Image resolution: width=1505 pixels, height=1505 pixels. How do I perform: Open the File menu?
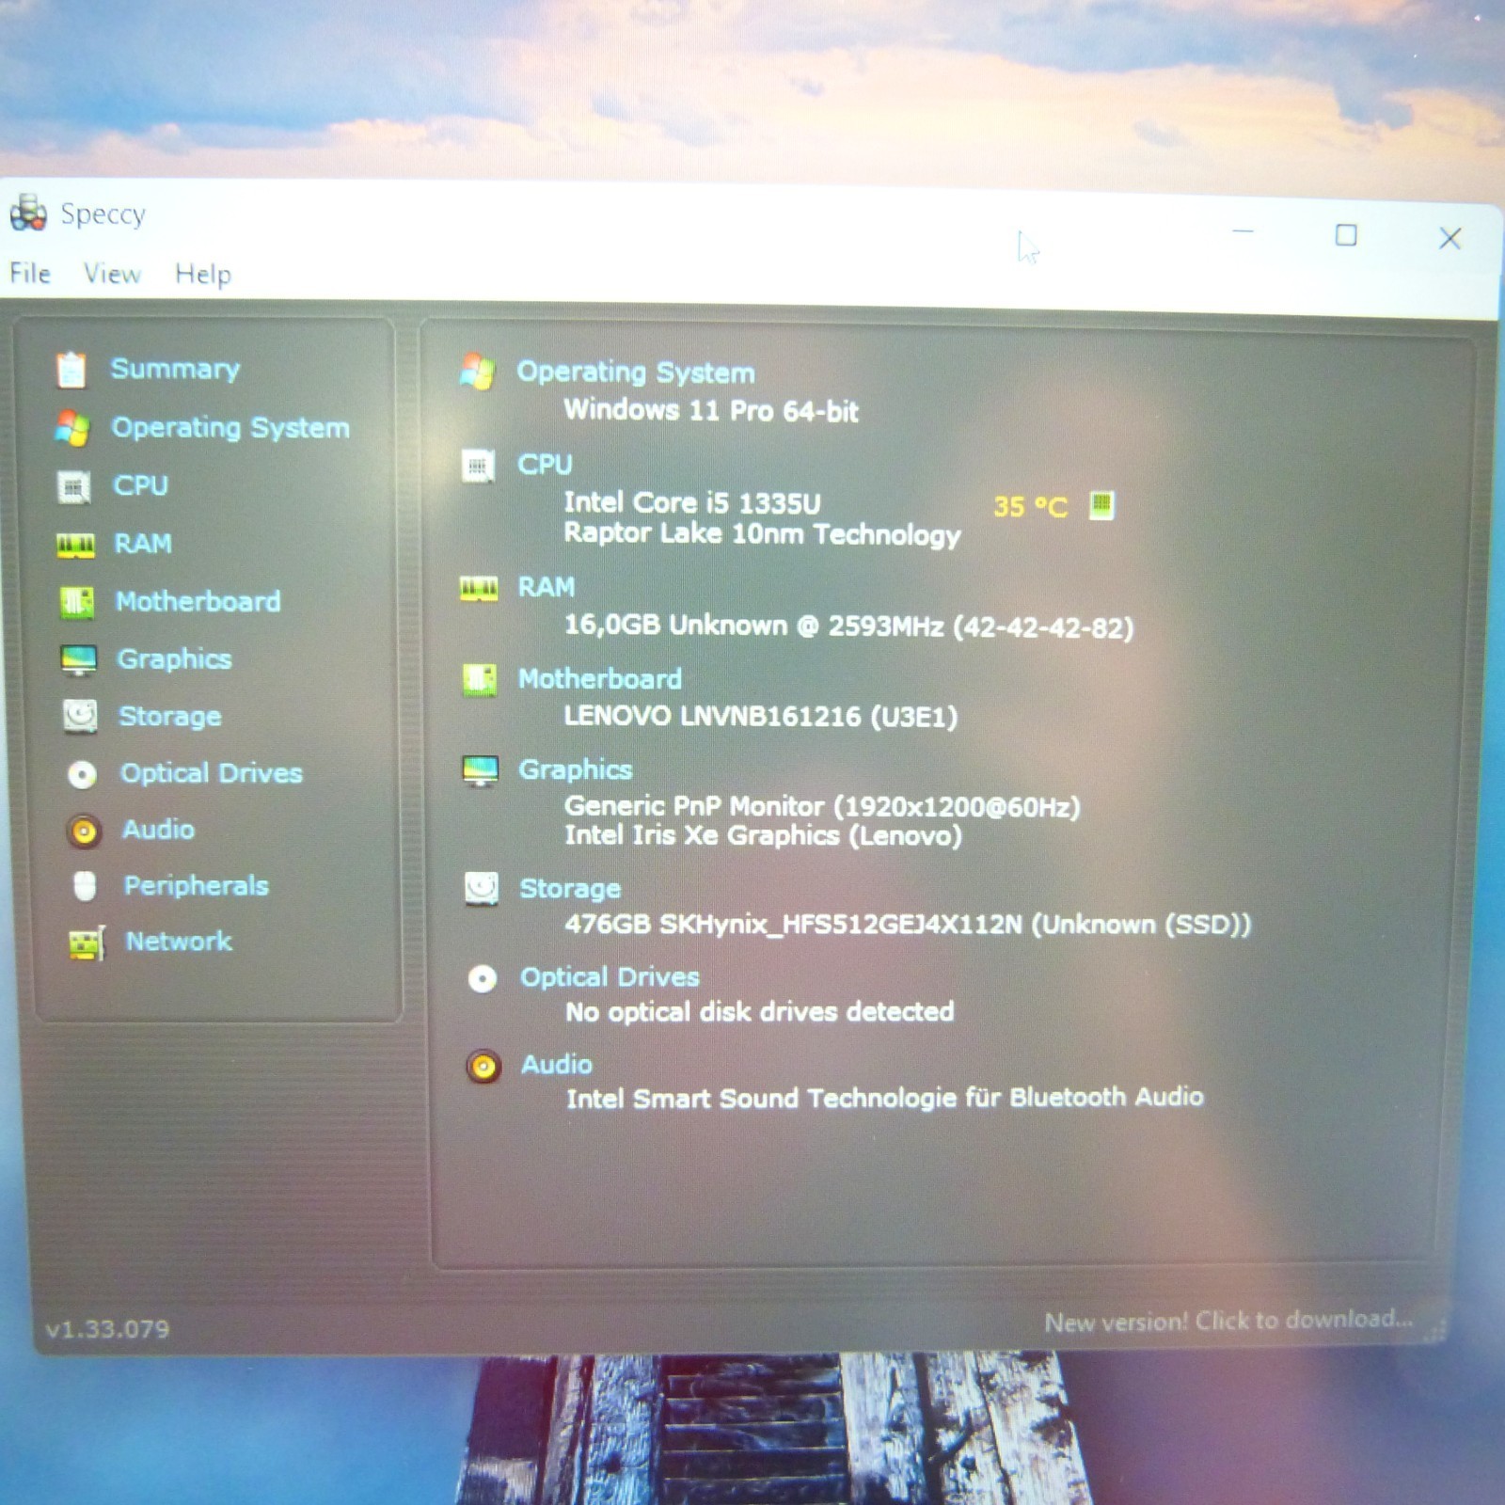click(x=30, y=274)
